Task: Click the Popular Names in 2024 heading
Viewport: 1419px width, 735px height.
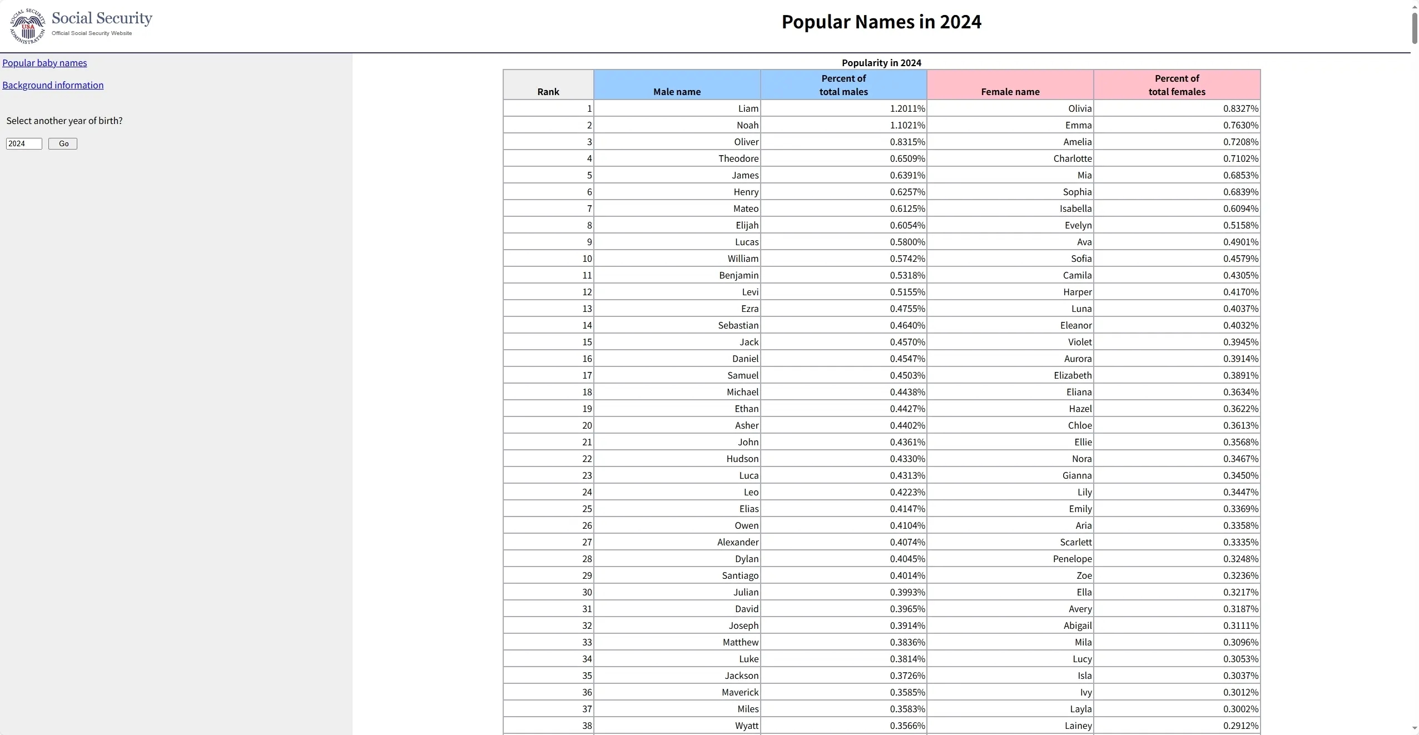Action: [881, 22]
